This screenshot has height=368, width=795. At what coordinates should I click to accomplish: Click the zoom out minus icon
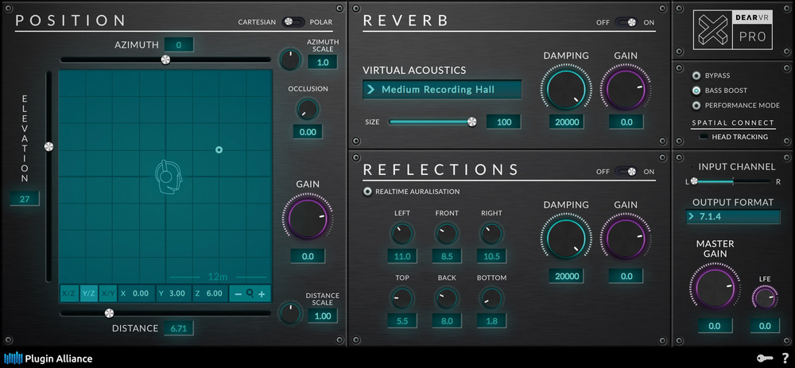238,294
